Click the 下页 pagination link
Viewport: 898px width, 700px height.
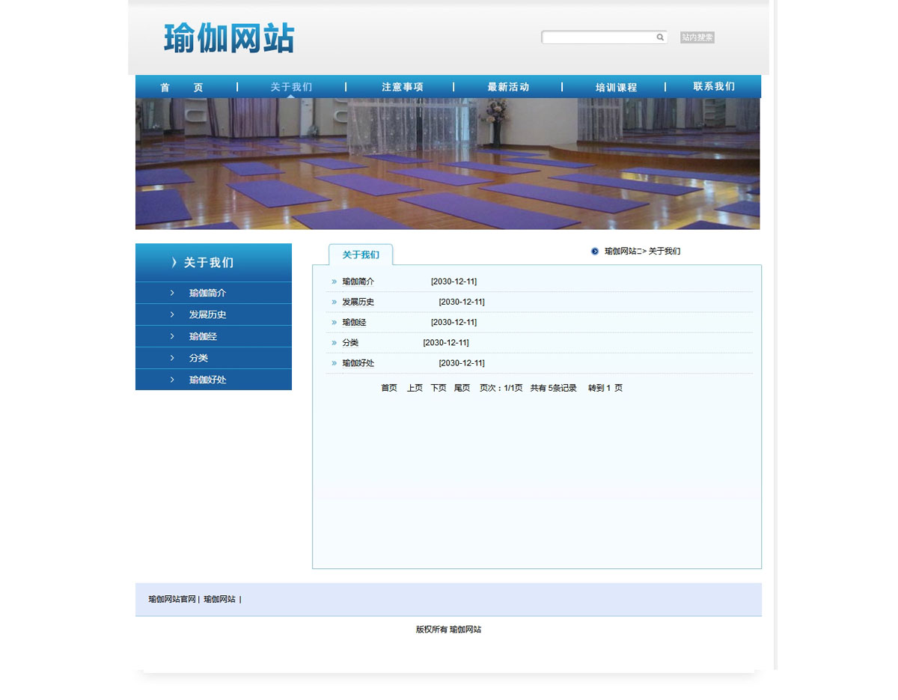click(439, 388)
